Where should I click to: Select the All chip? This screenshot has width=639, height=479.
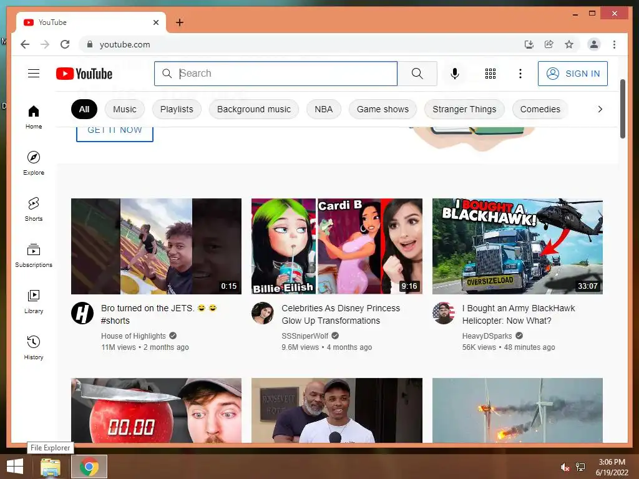pos(84,109)
